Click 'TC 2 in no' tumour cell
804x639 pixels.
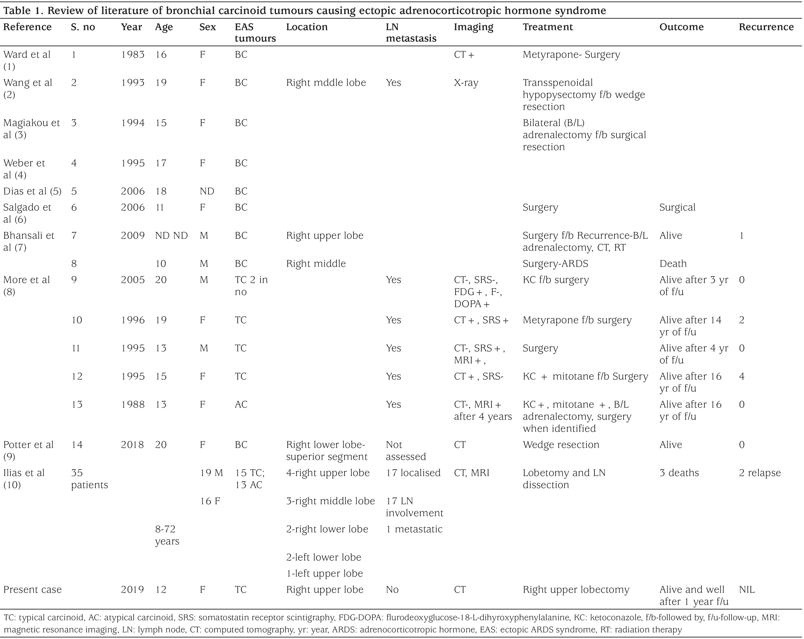coord(251,286)
